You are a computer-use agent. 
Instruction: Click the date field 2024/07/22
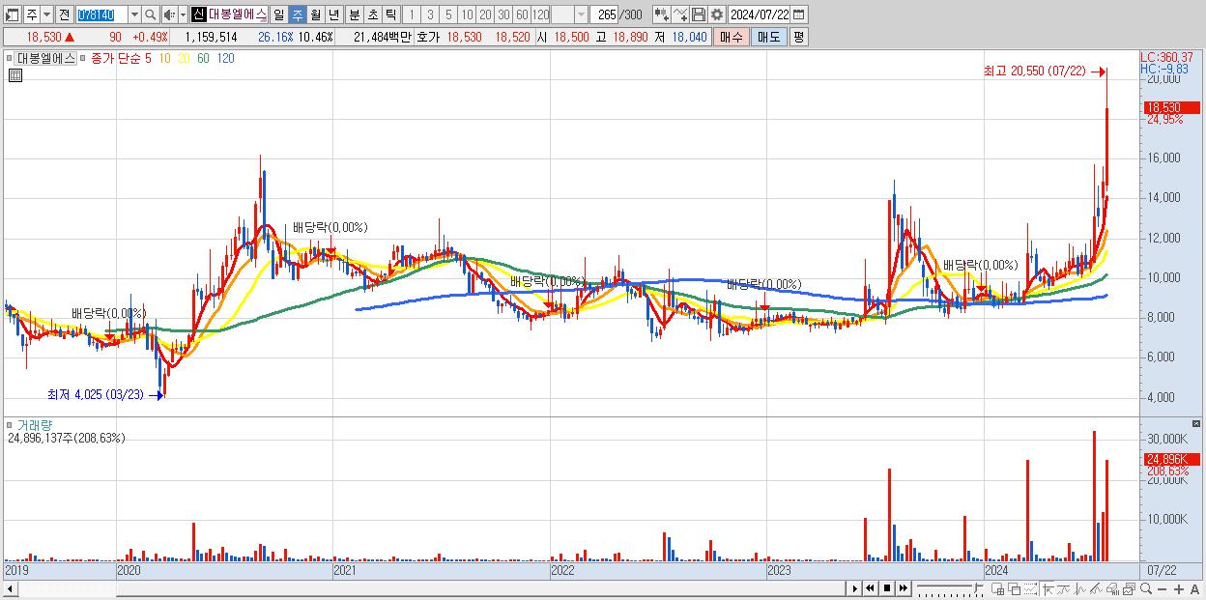coord(761,14)
